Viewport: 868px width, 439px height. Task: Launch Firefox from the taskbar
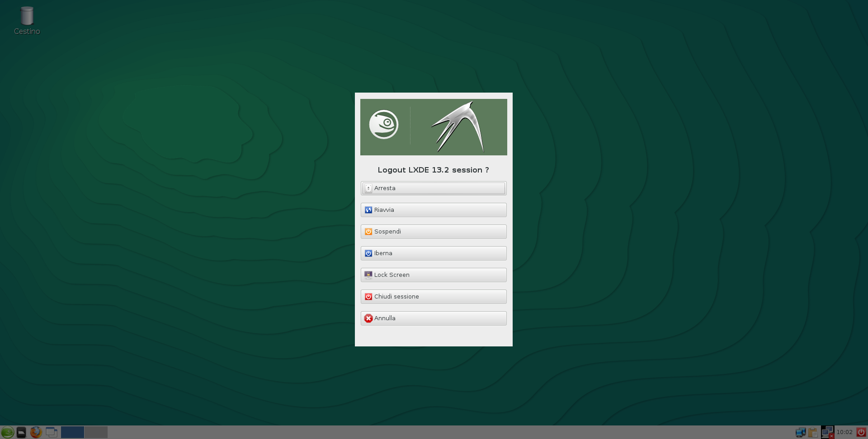click(36, 432)
